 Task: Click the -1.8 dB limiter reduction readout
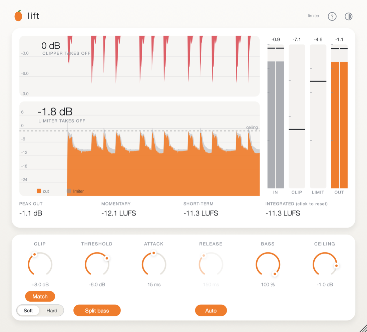coord(55,112)
